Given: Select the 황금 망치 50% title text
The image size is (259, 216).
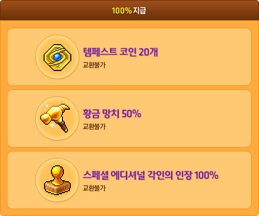Looking at the screenshot, I should (x=112, y=114).
